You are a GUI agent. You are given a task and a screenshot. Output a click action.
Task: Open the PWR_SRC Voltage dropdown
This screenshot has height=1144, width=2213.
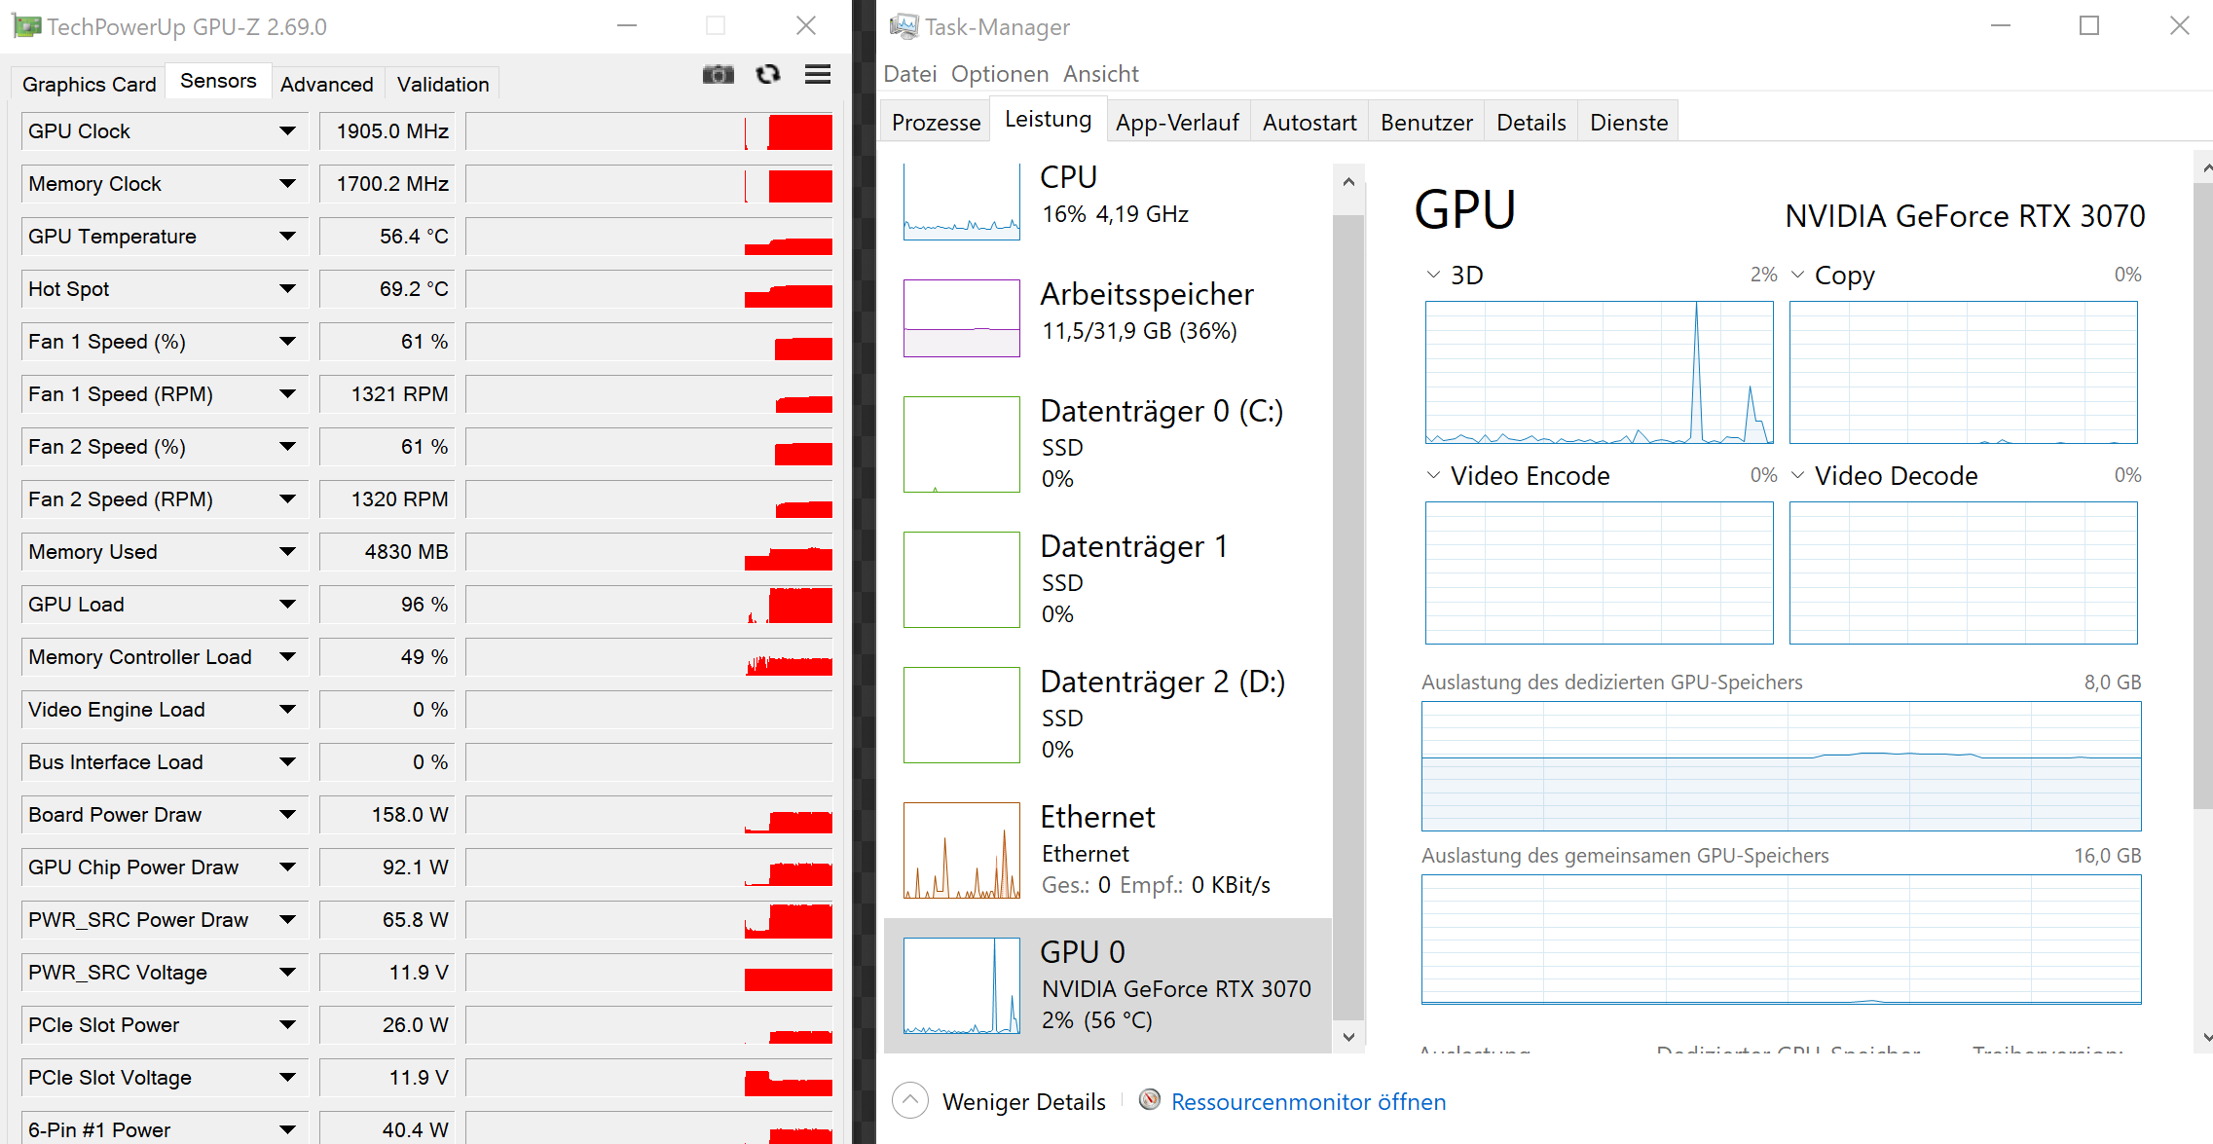click(287, 972)
